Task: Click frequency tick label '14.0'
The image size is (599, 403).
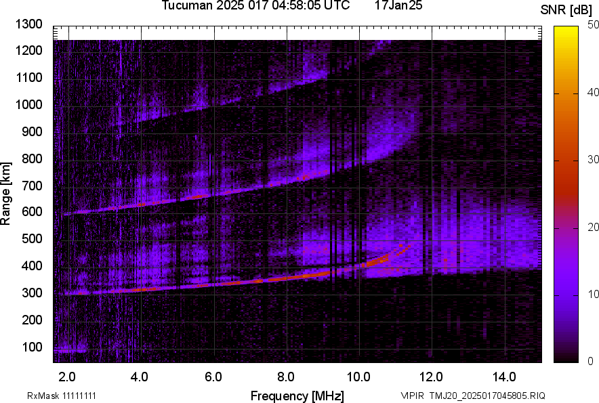Action: (504, 377)
